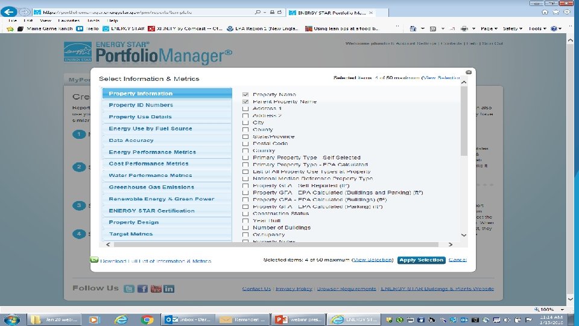Select the ENERGY STAR Certification category
579x326 pixels.
click(x=167, y=211)
